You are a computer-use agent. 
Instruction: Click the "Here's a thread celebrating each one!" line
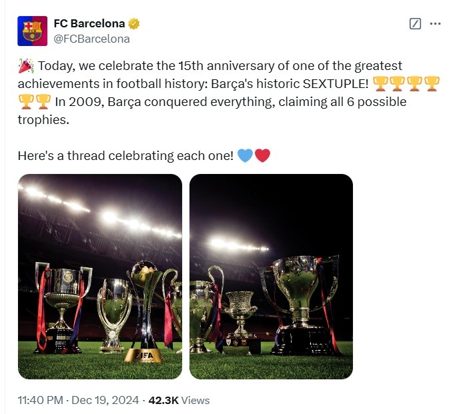[x=125, y=156]
